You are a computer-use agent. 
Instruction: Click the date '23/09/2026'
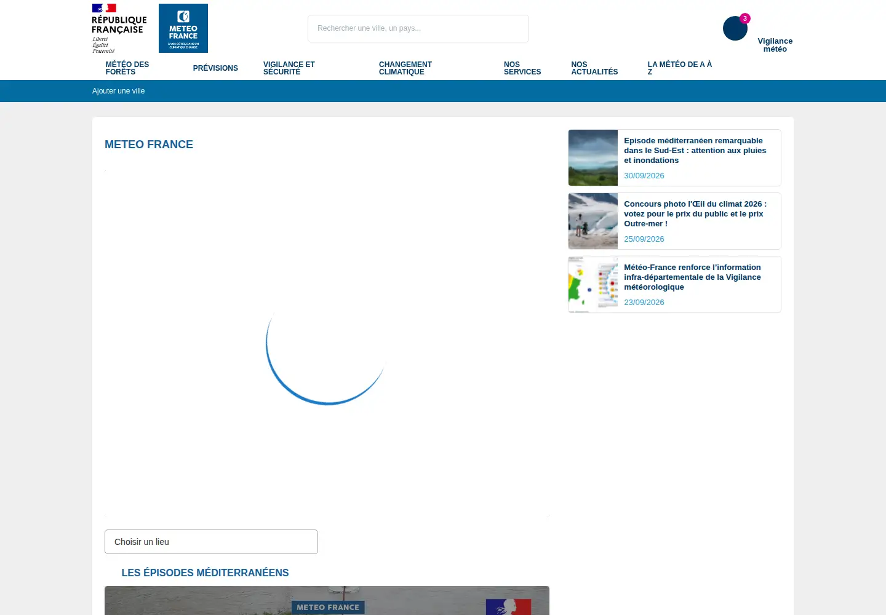pyautogui.click(x=644, y=303)
